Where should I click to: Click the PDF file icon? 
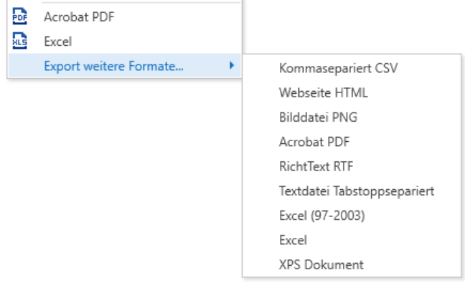(19, 16)
